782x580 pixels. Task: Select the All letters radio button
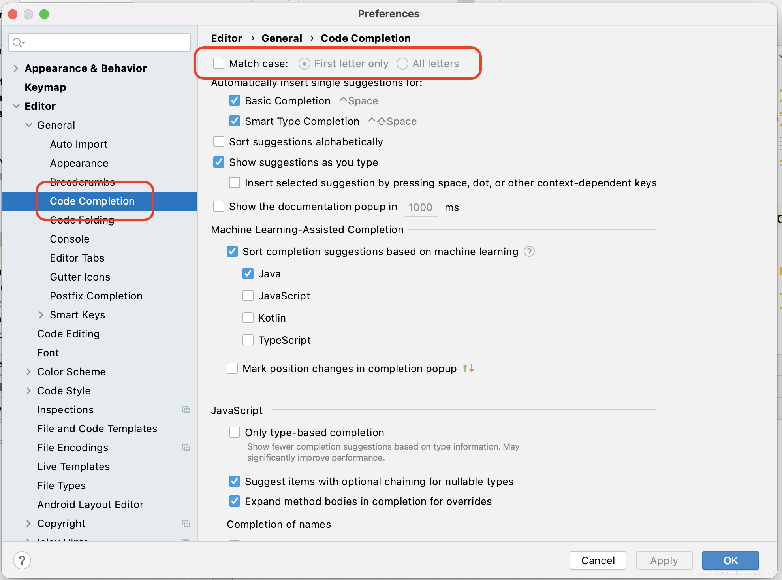point(402,64)
